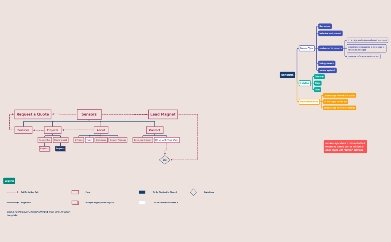This screenshot has width=391, height=242.
Task: Select the measured values branch node
Action: [309, 102]
